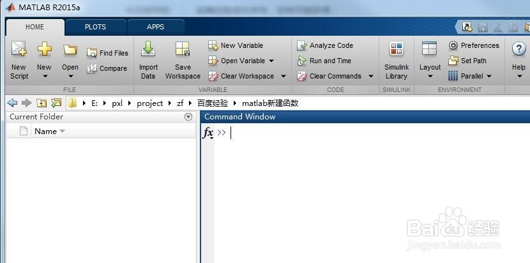The image size is (530, 263).
Task: Click Clear Commands
Action: [329, 76]
